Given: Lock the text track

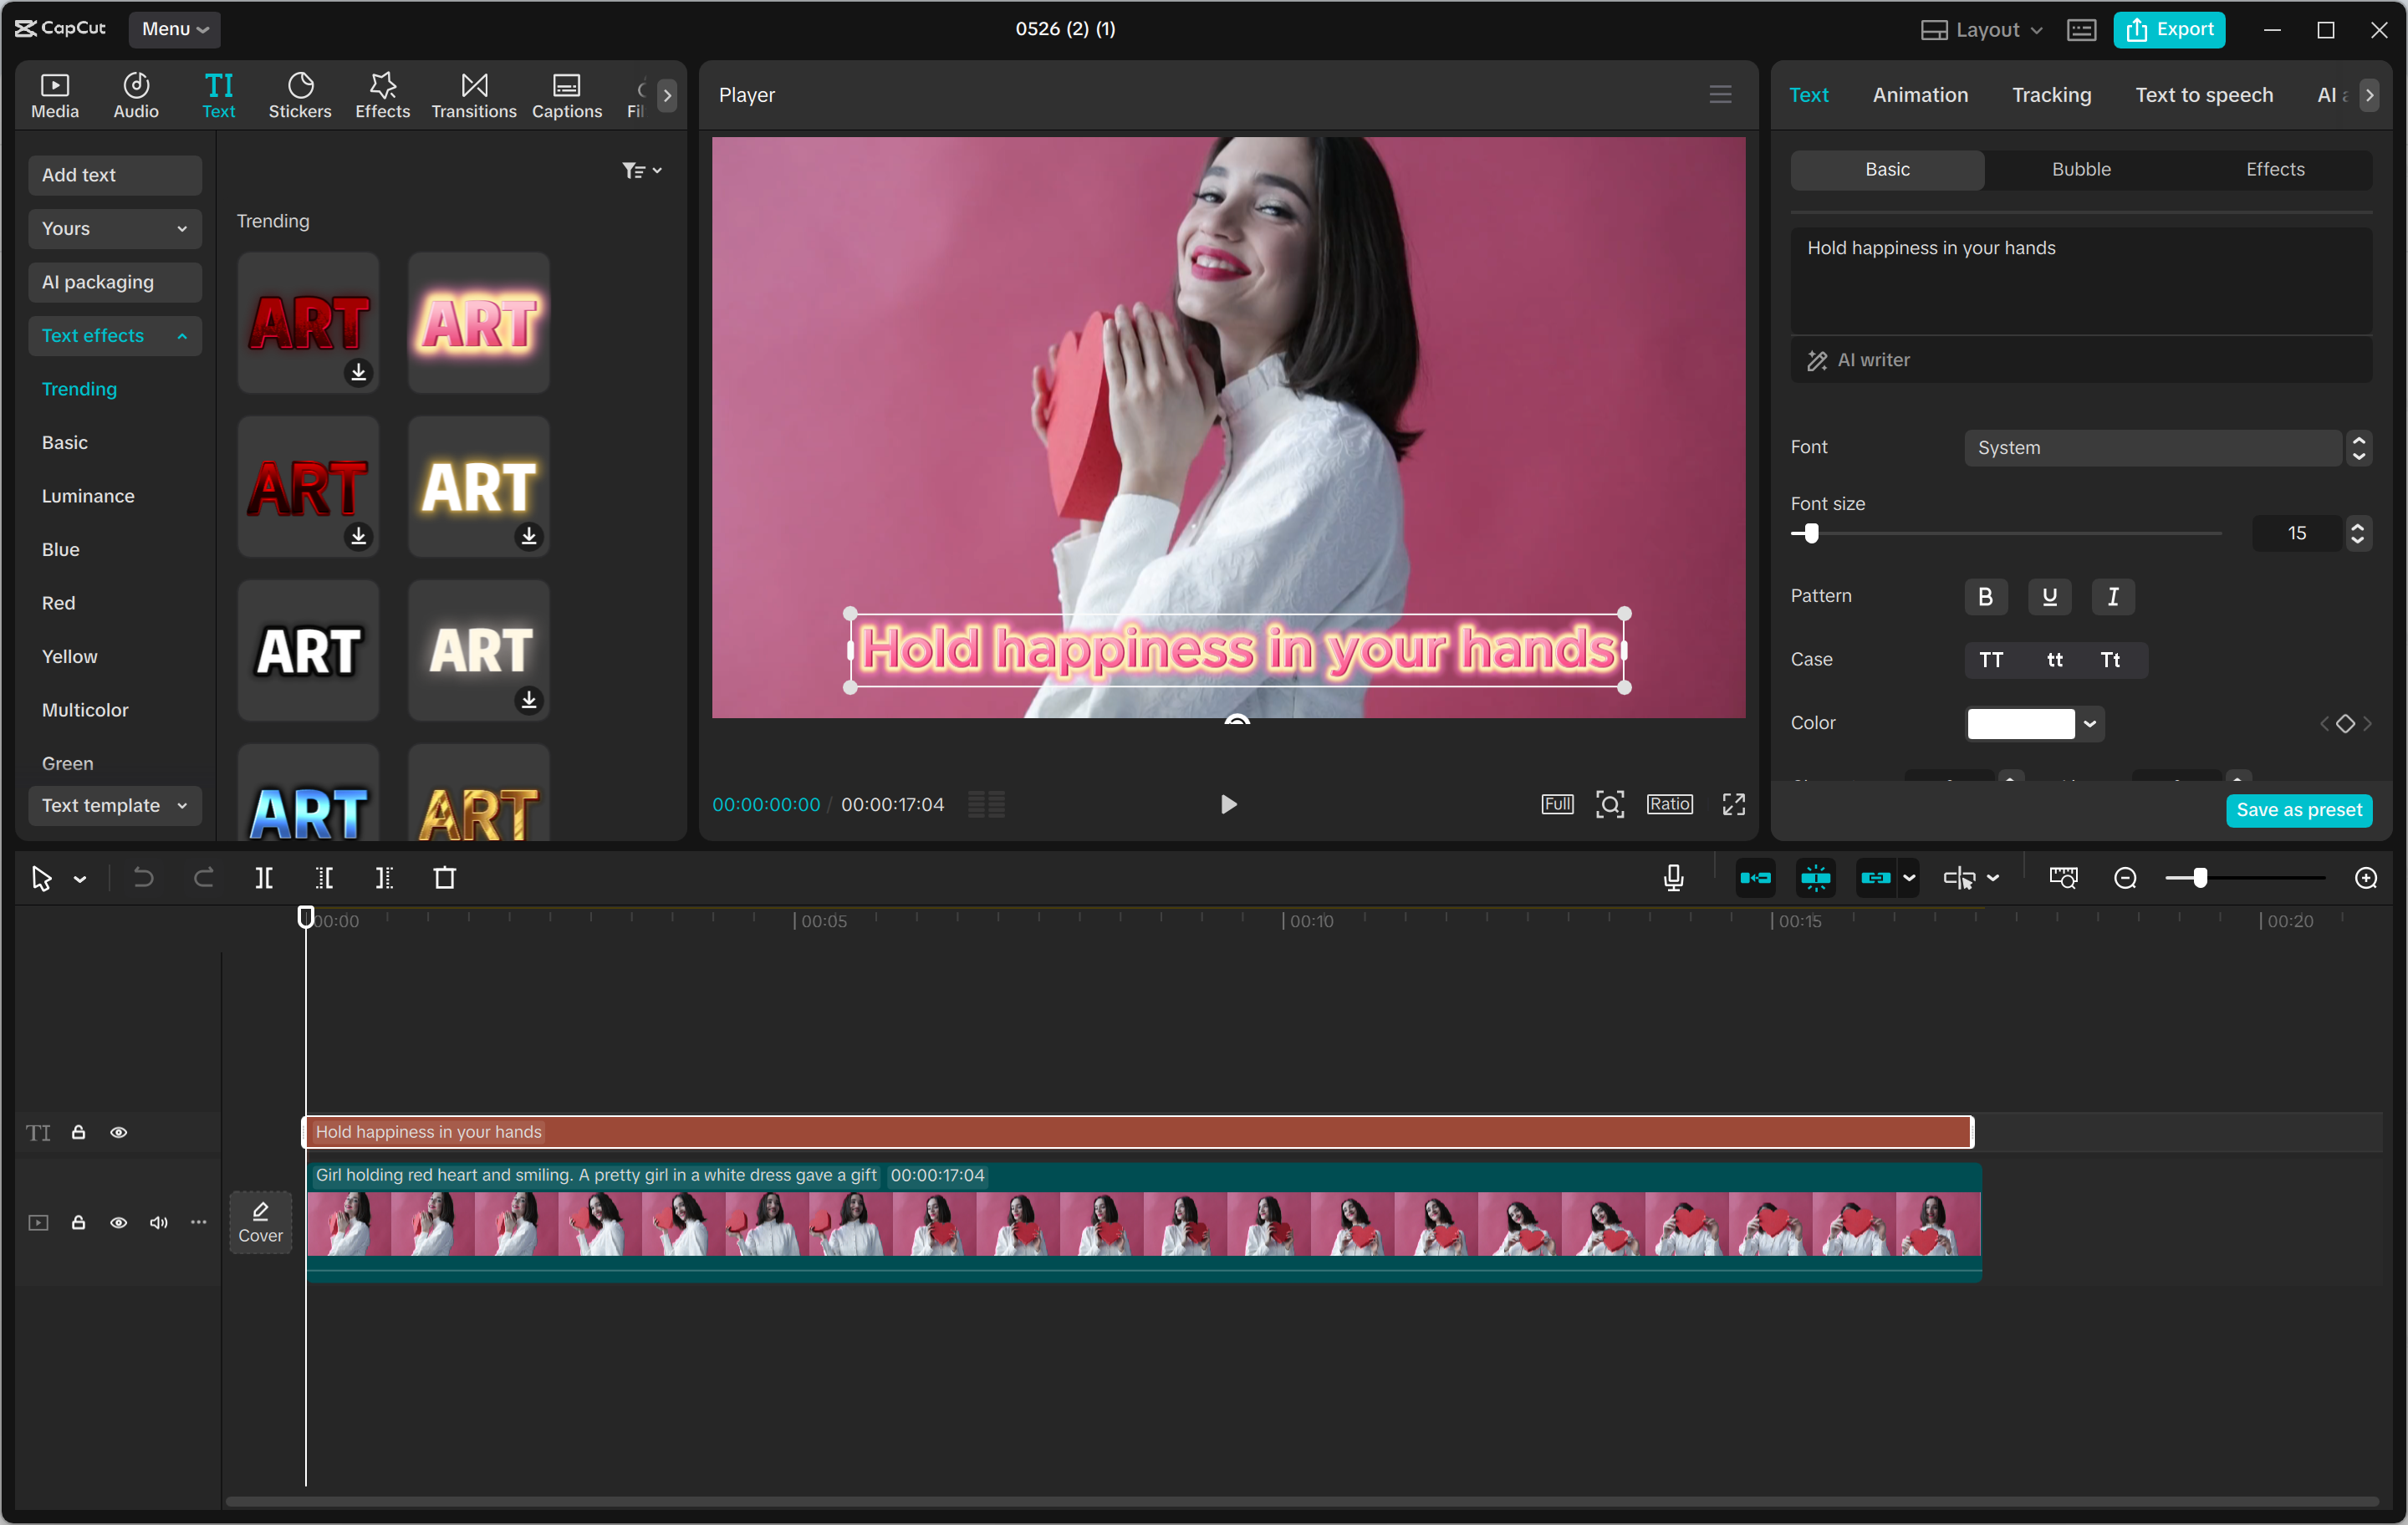Looking at the screenshot, I should click(79, 1132).
